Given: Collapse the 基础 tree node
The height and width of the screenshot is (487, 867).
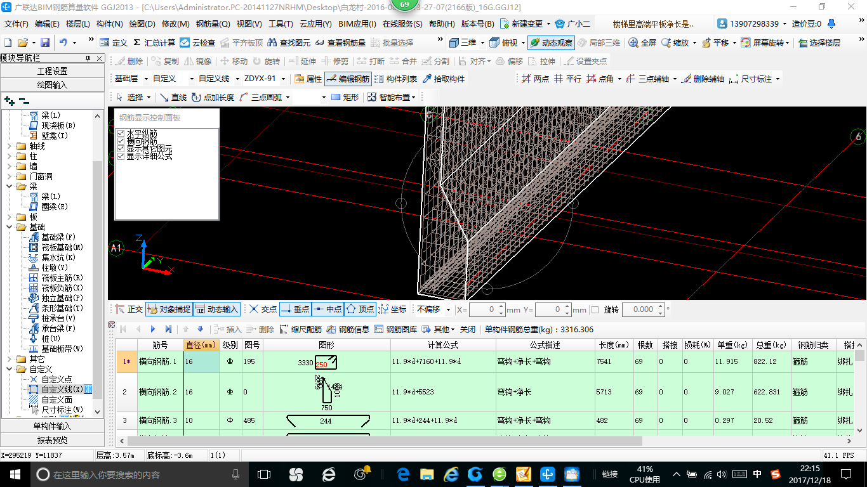Looking at the screenshot, I should tap(10, 227).
